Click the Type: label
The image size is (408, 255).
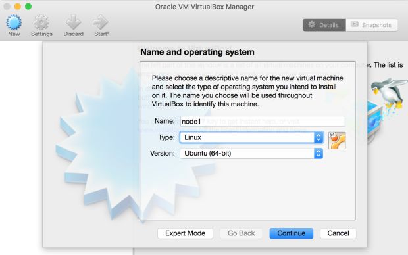(x=166, y=137)
